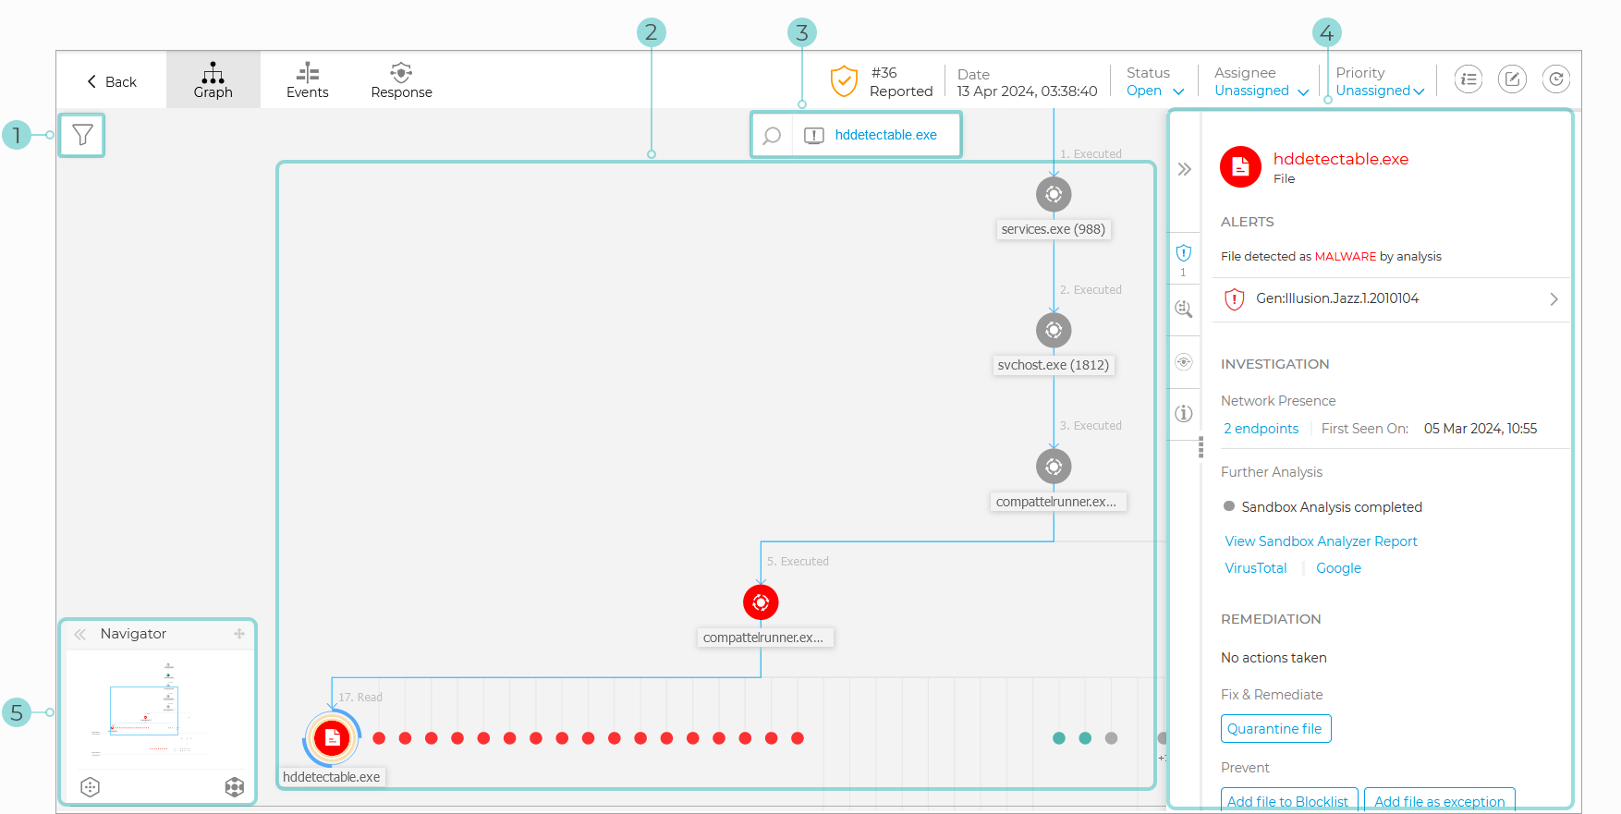Click the refresh incident icon
The width and height of the screenshot is (1621, 814).
1556,79
